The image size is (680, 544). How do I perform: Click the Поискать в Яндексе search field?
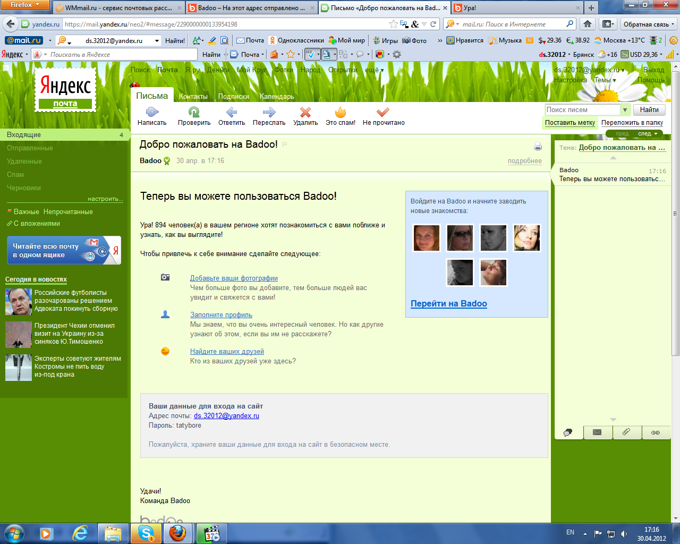[123, 54]
